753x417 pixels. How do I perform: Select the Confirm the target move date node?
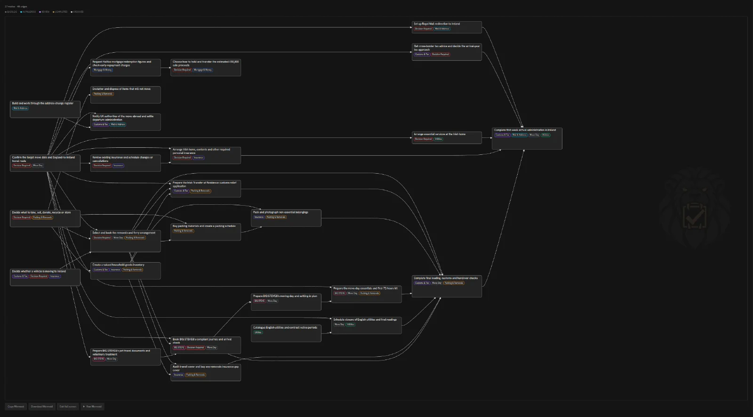(x=45, y=163)
